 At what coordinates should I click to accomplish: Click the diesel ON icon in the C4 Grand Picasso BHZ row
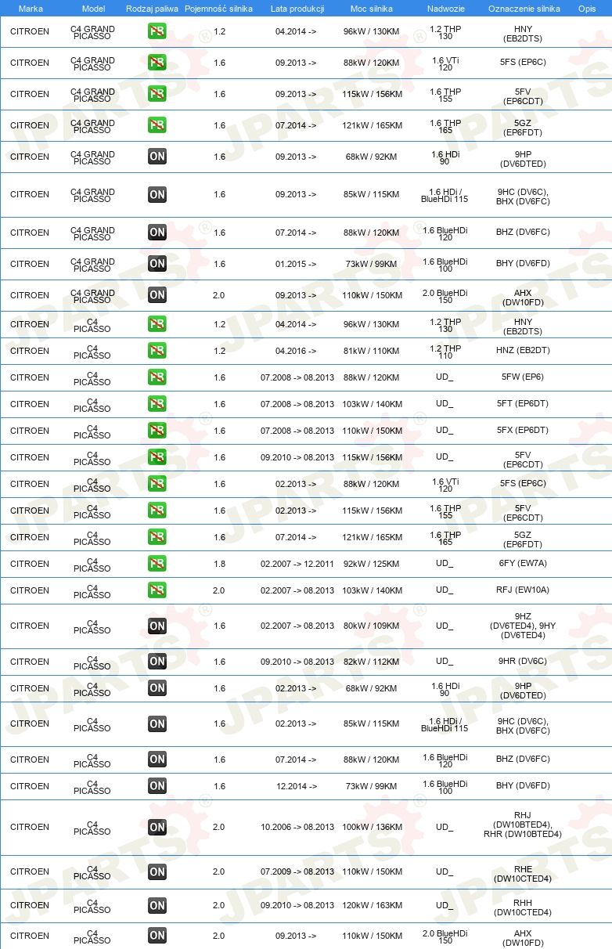pos(157,233)
